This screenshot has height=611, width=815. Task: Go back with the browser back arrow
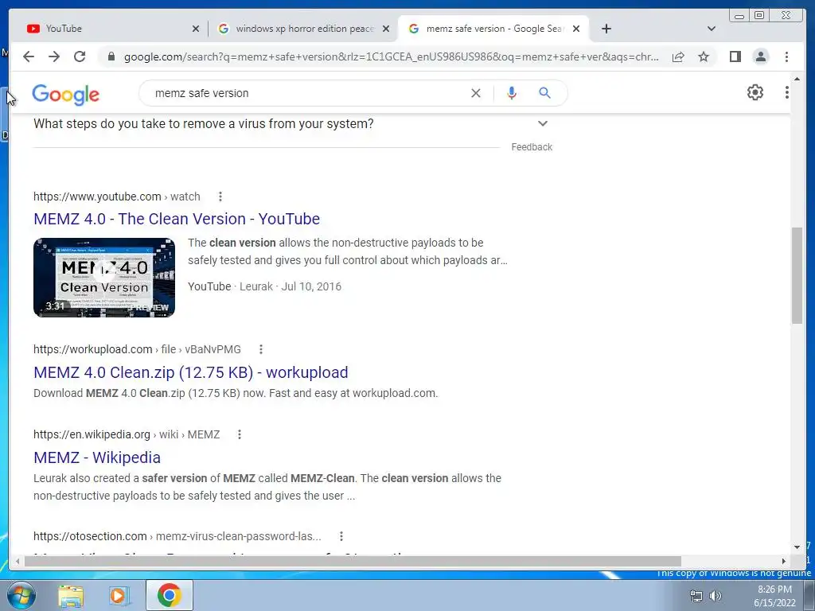pos(29,56)
